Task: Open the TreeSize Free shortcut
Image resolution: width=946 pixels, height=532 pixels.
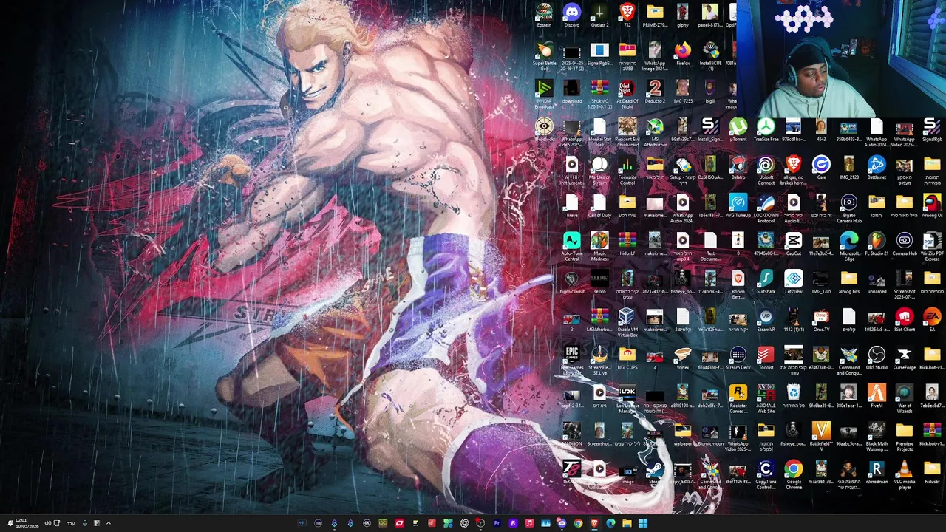Action: [x=766, y=129]
